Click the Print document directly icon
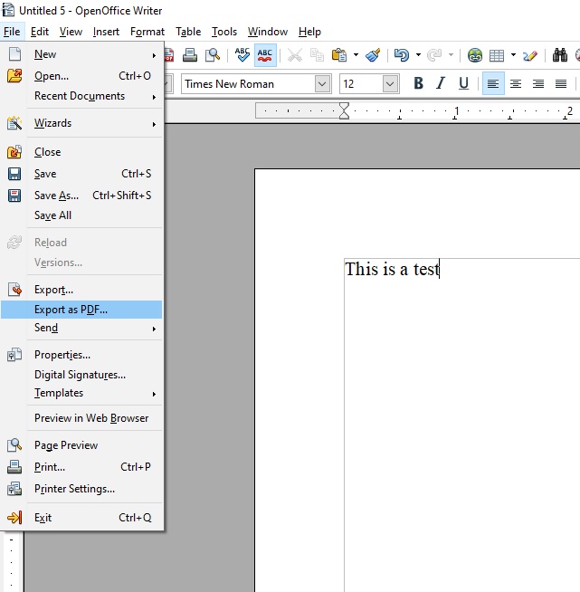Image resolution: width=580 pixels, height=592 pixels. pyautogui.click(x=190, y=55)
